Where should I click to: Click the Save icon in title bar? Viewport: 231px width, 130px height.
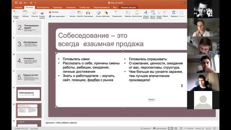[x=21, y=3]
